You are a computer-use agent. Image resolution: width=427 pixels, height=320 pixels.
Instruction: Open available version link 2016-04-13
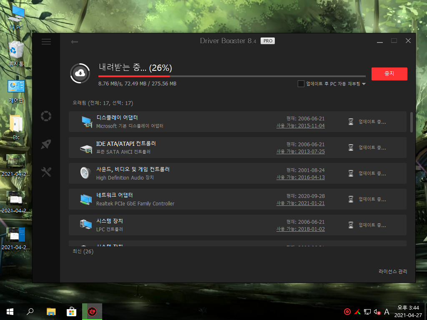(300, 177)
